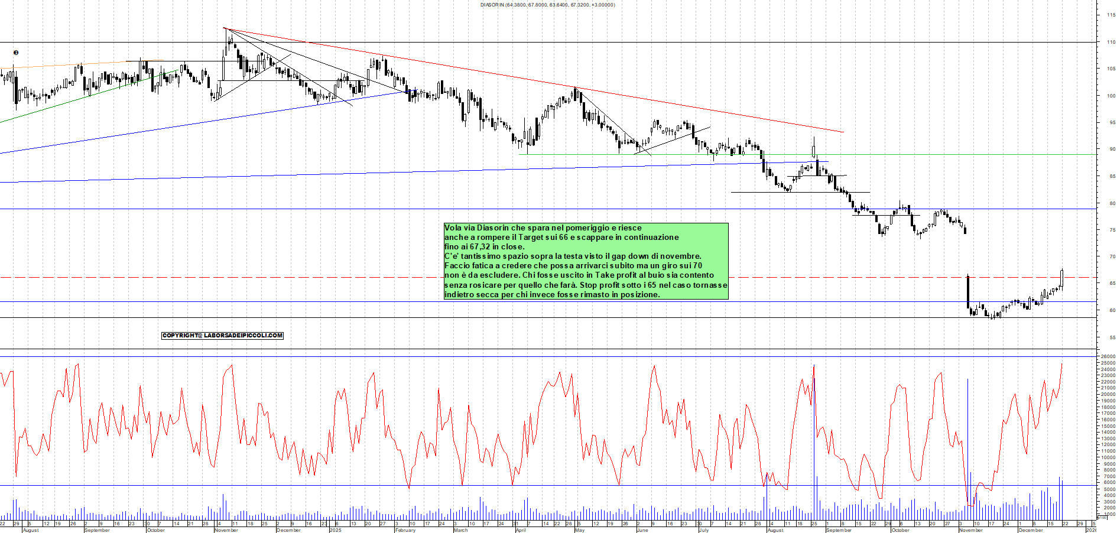Viewport: 1117px width, 533px height.
Task: Click the green commentary text box
Action: (x=586, y=261)
